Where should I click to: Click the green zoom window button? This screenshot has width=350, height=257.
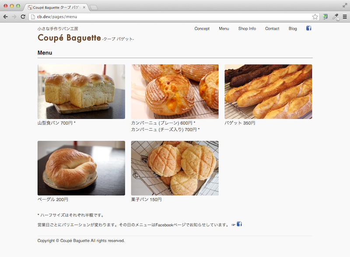18,6
